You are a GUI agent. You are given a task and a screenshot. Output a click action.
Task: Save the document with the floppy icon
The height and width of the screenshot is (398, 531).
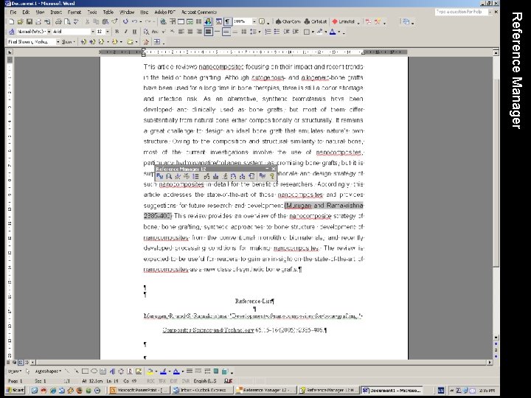[x=29, y=21]
